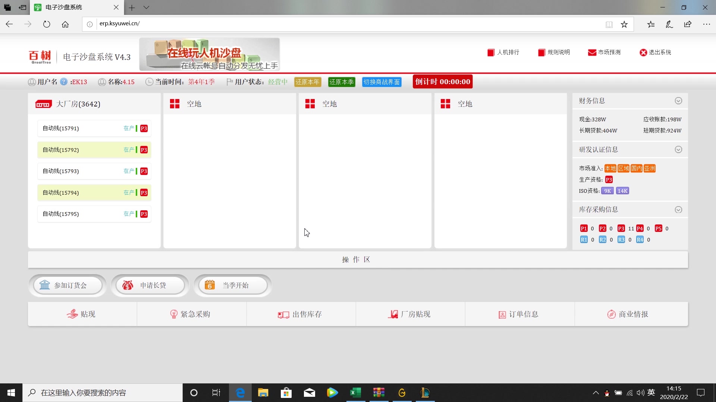Click the first 空地 grid icon
Image resolution: width=716 pixels, height=402 pixels.
pyautogui.click(x=175, y=104)
